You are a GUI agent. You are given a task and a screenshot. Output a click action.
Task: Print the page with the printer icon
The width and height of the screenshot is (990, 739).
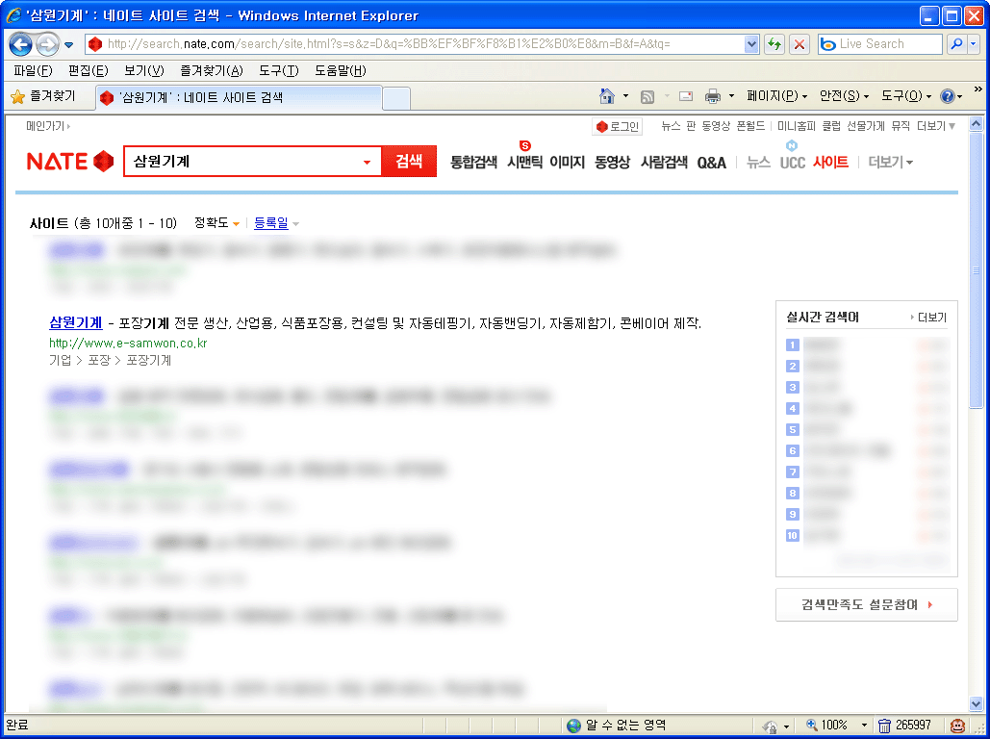click(x=713, y=96)
